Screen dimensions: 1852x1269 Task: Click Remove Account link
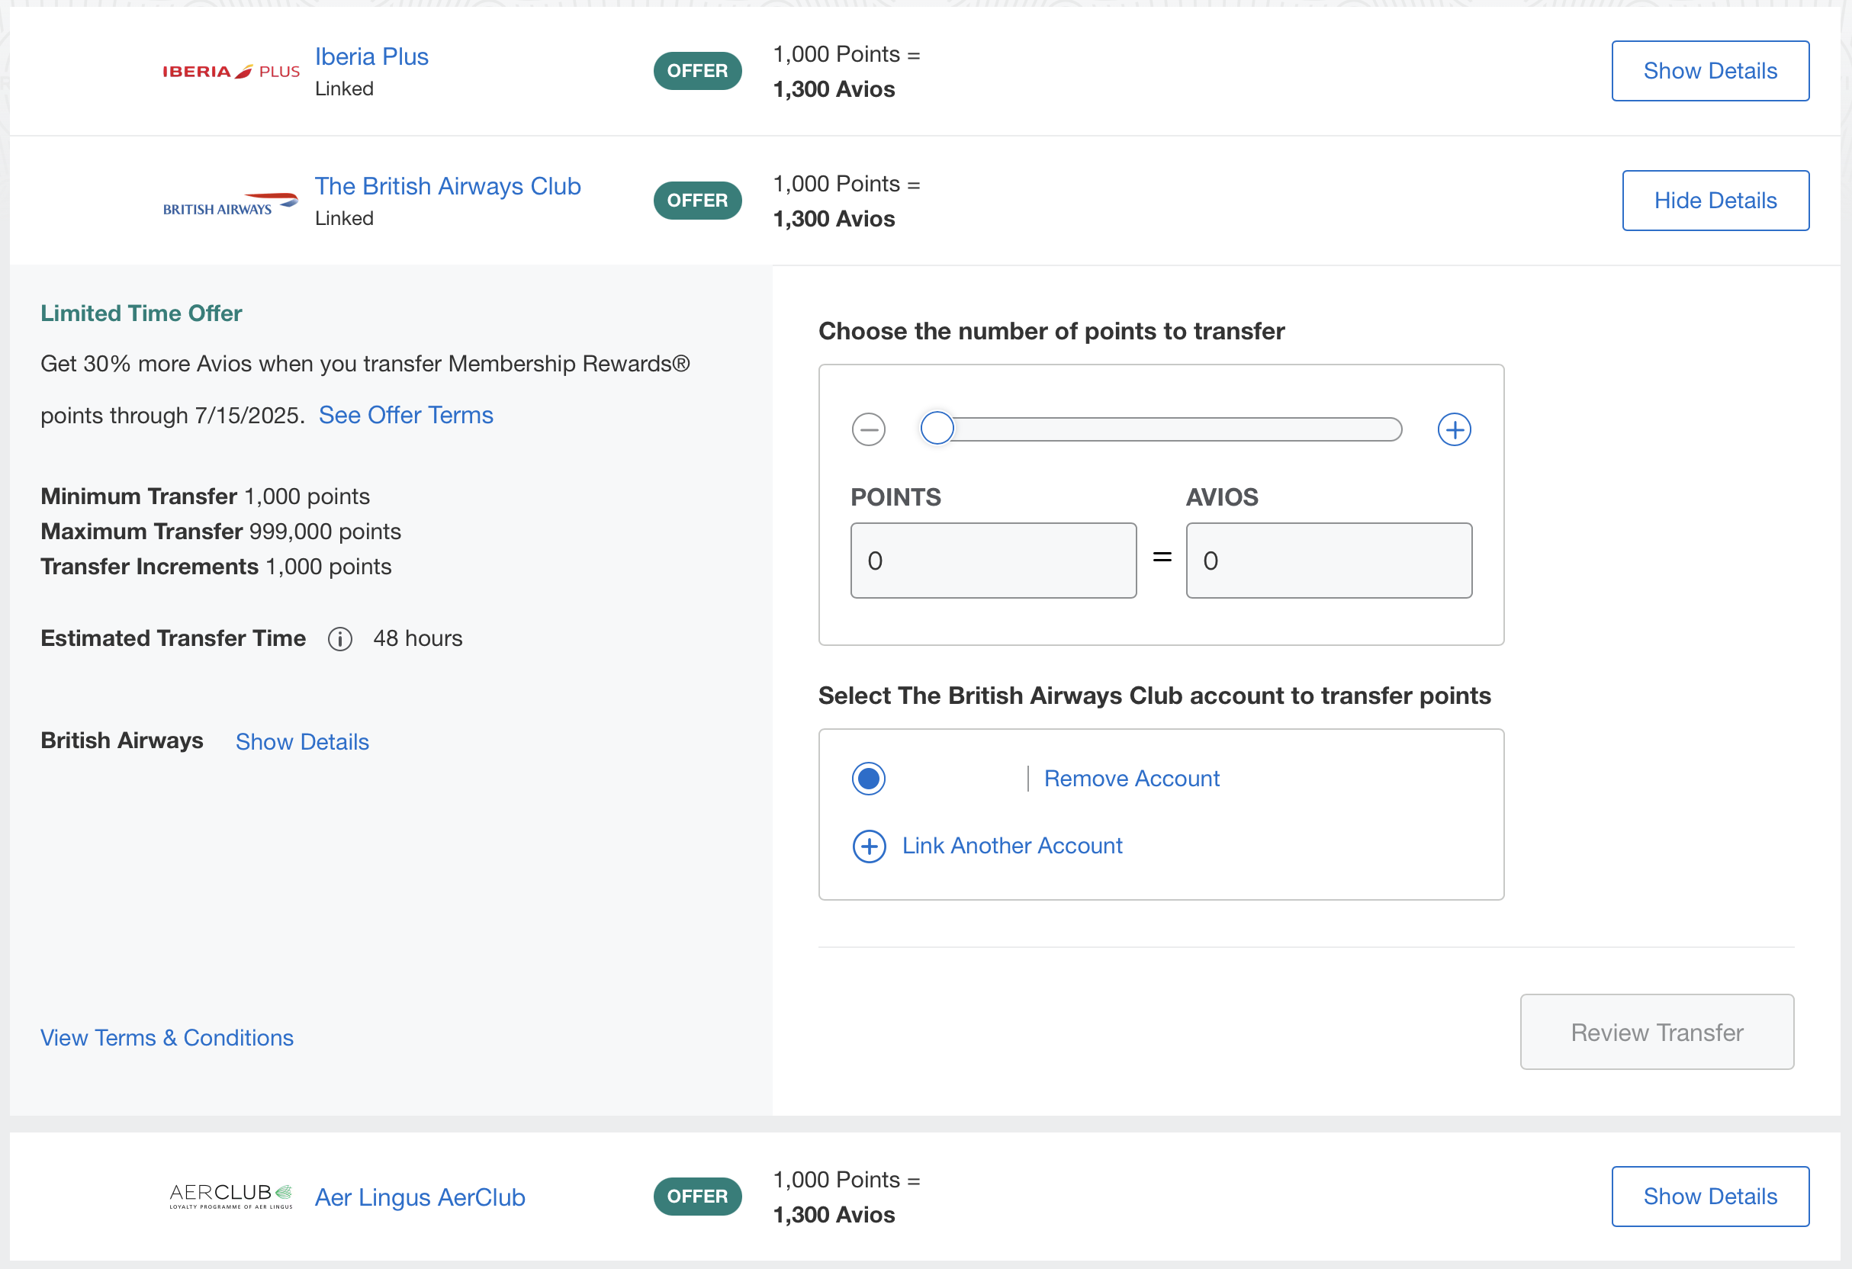1132,779
